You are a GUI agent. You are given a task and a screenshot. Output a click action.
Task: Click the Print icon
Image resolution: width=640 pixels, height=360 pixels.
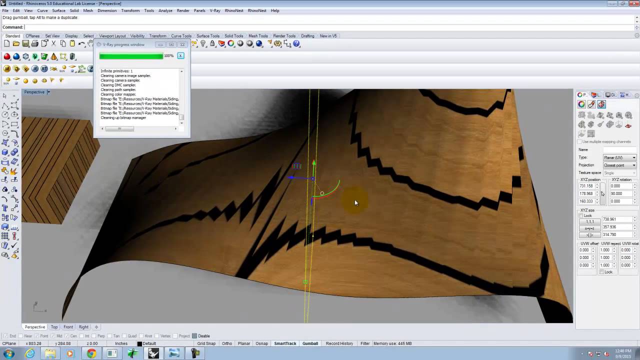35,44
